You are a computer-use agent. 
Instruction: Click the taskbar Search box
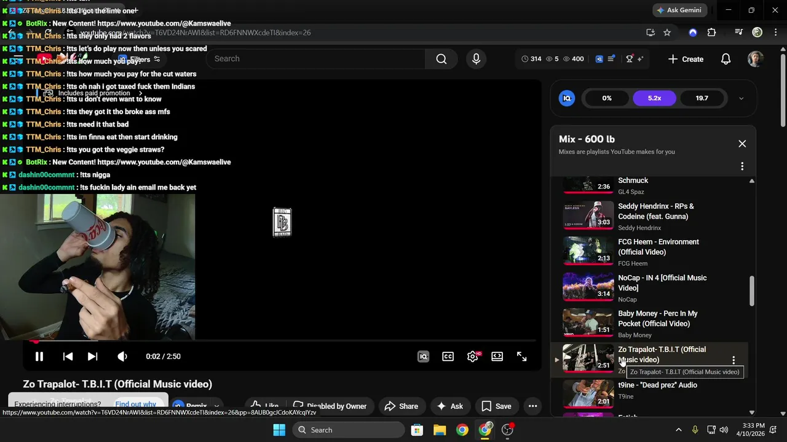tap(348, 430)
